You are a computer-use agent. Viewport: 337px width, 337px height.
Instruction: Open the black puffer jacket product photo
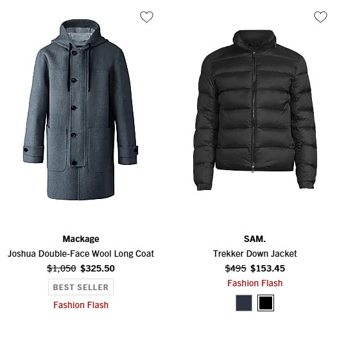click(x=255, y=110)
